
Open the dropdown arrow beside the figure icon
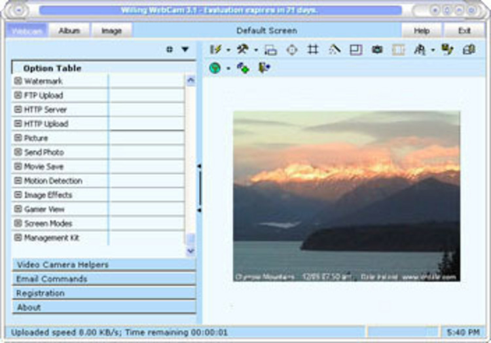[433, 50]
